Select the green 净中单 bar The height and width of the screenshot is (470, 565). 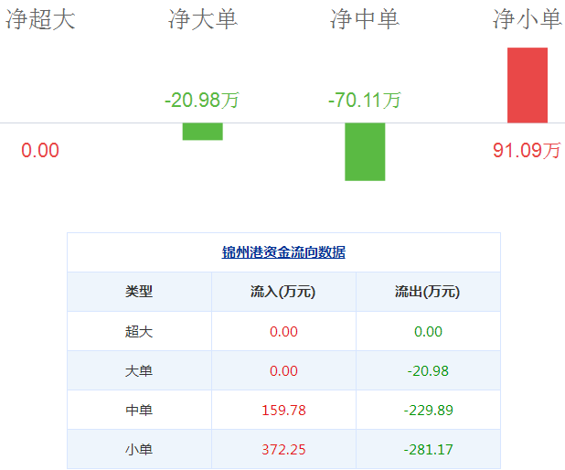(365, 152)
